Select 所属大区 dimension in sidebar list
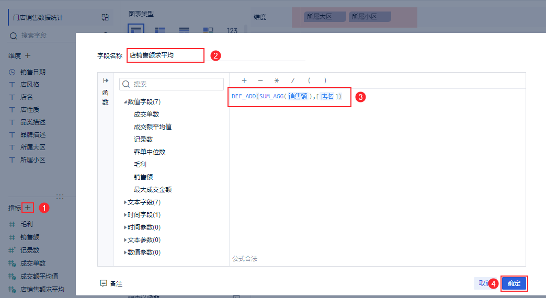Viewport: 546px width, 298px height. click(x=33, y=147)
